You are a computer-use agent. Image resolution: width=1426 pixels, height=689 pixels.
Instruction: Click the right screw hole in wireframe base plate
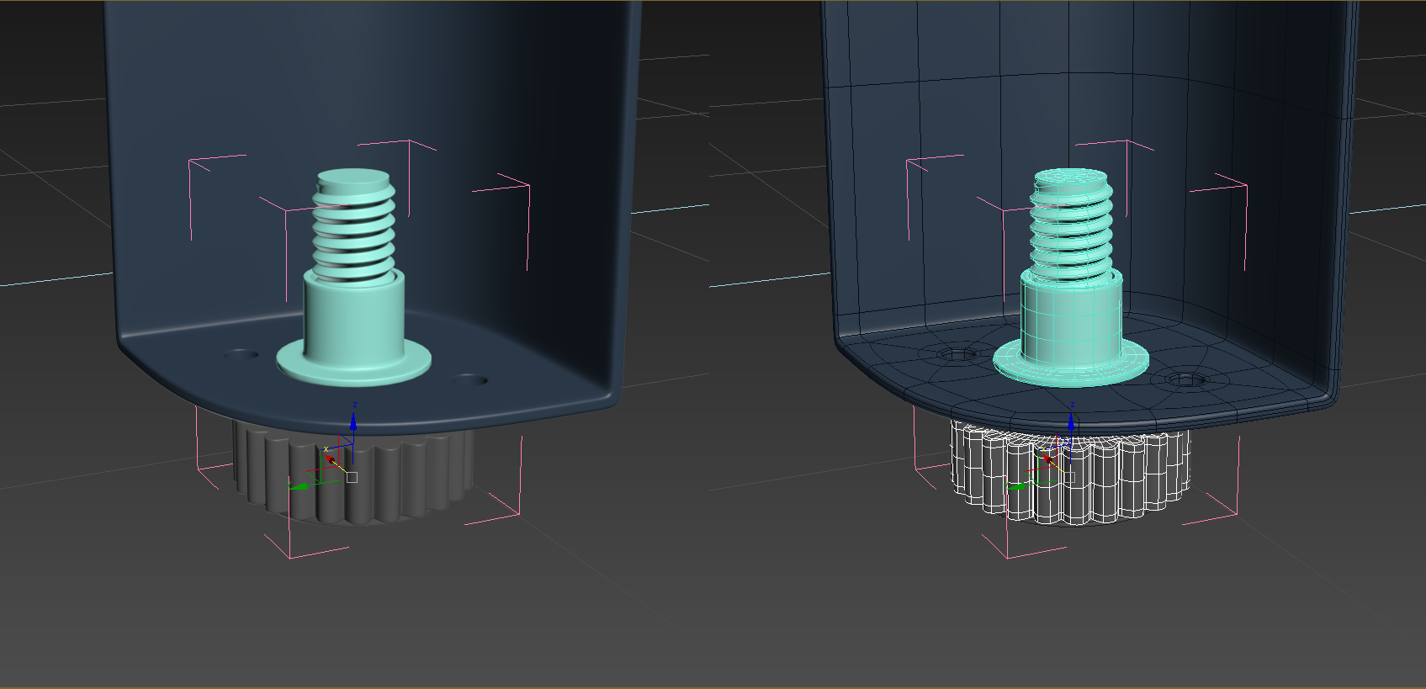click(x=1186, y=380)
